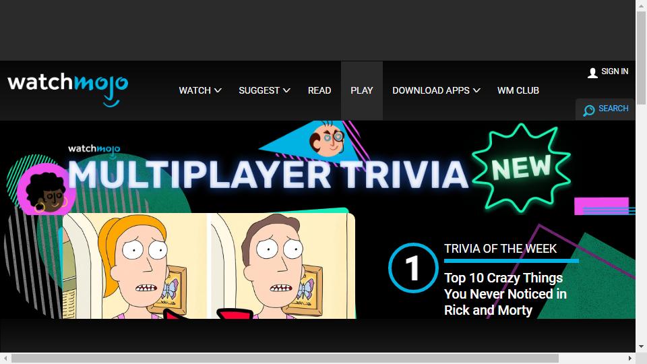Click the small watchmojo logo above banner title
647x364 pixels.
point(94,150)
